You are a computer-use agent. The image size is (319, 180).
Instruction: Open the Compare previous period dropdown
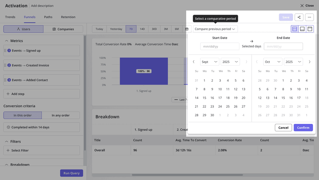[x=215, y=29]
